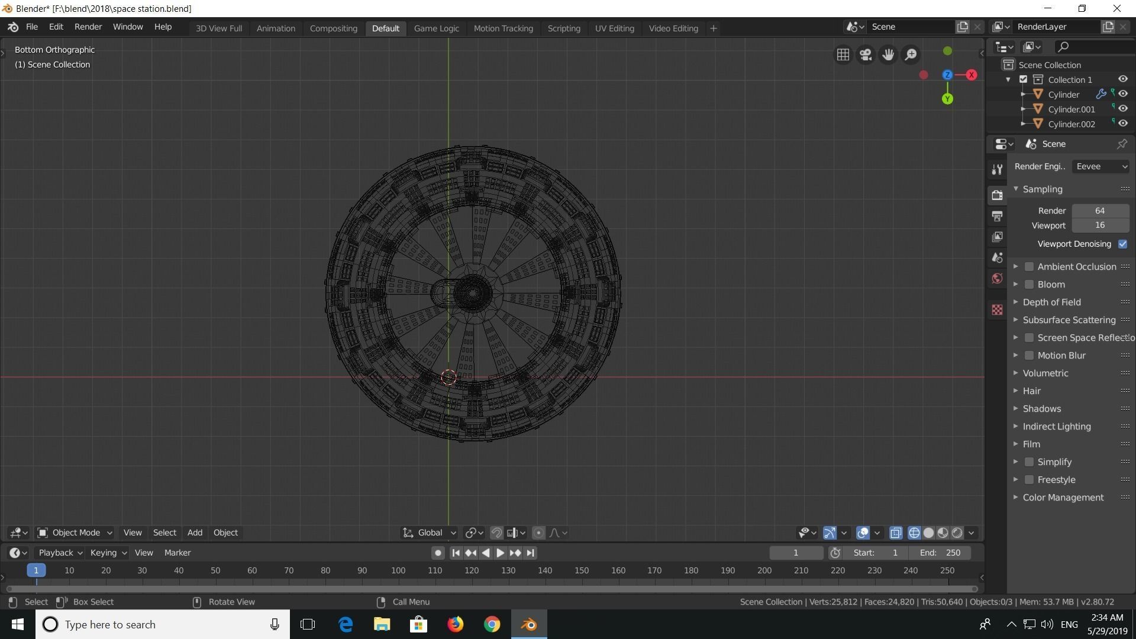Select LookDev viewport shading mode
This screenshot has height=639, width=1136.
tap(943, 533)
